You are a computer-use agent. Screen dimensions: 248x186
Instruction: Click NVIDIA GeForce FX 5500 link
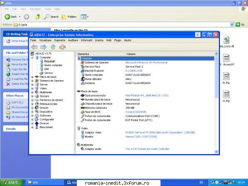pyautogui.click(x=160, y=132)
